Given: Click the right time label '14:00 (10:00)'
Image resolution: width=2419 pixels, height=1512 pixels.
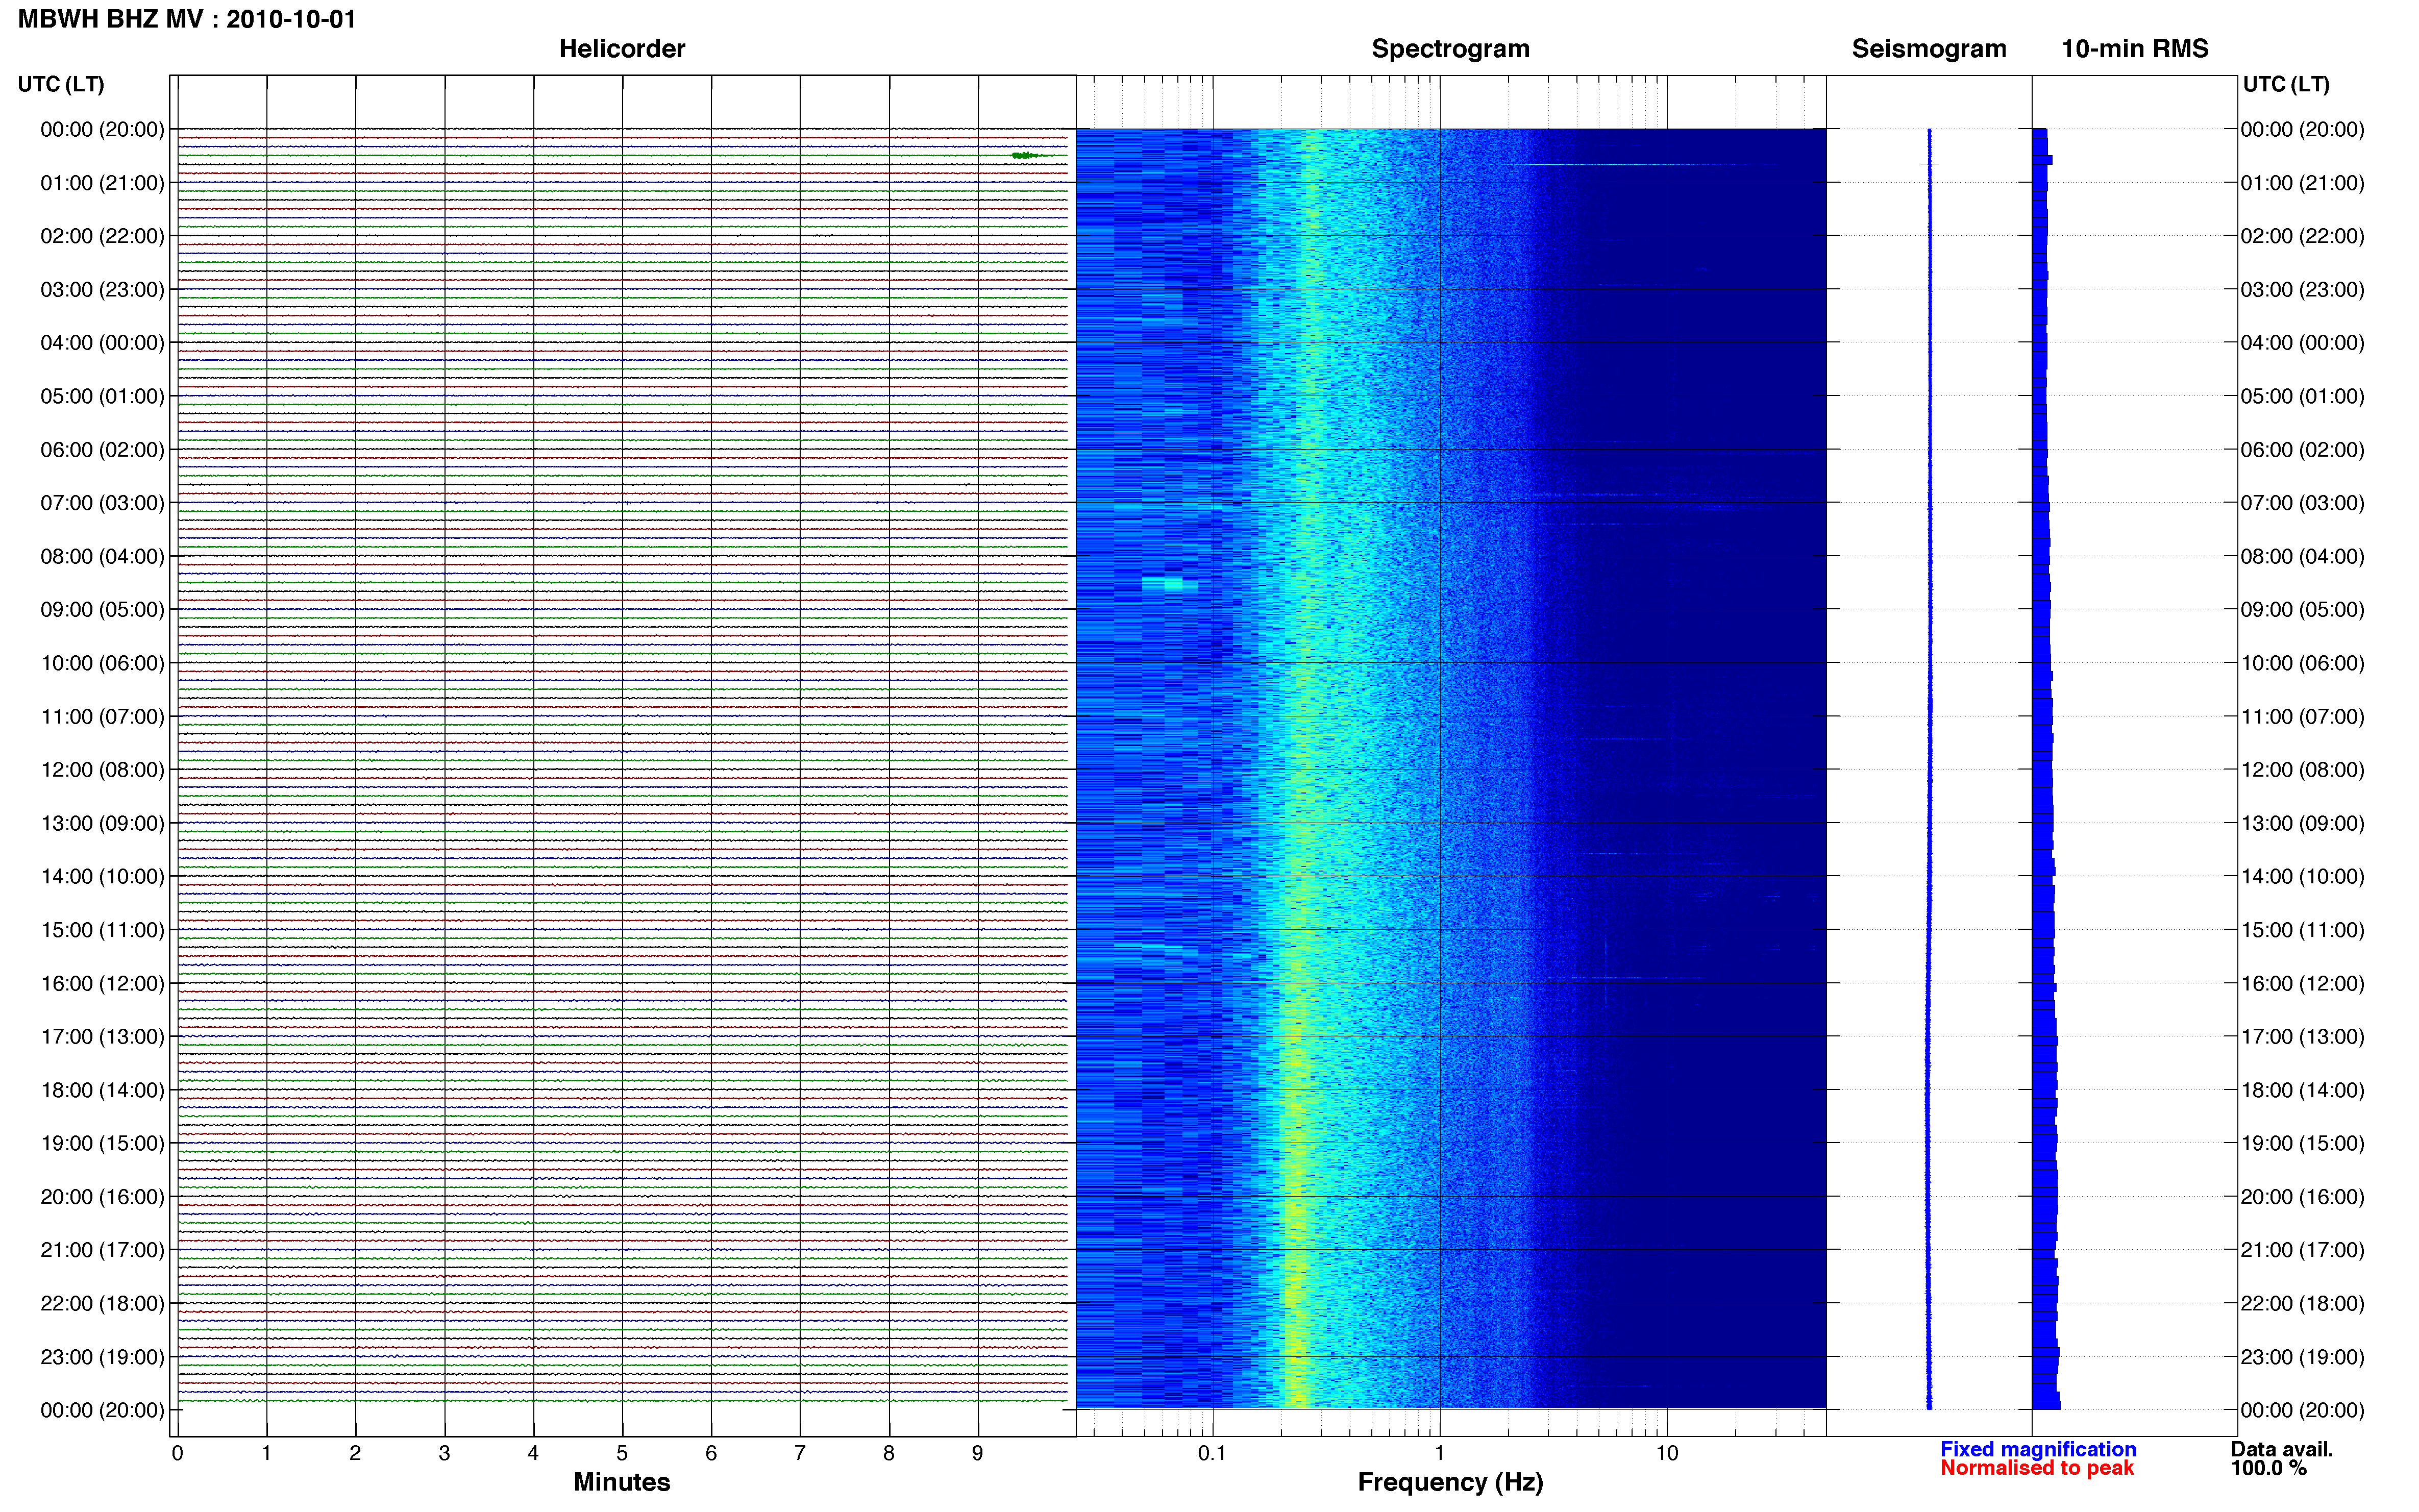Looking at the screenshot, I should pyautogui.click(x=2302, y=877).
